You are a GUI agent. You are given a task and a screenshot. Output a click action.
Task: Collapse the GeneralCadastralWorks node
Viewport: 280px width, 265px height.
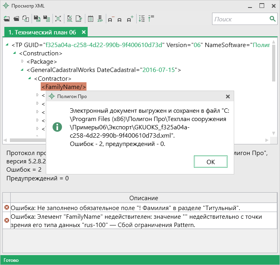coord(23,70)
